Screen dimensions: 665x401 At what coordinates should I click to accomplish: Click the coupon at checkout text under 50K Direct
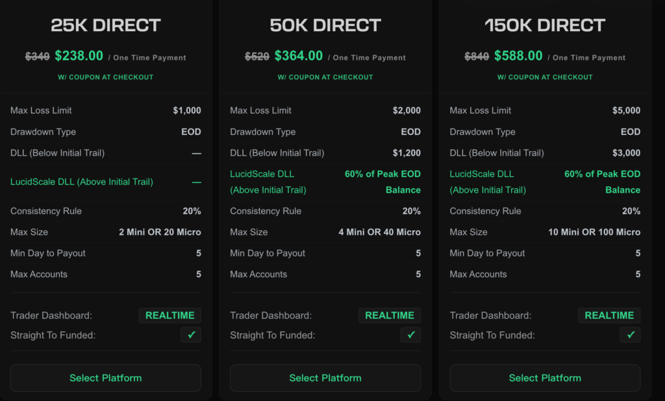coord(325,77)
